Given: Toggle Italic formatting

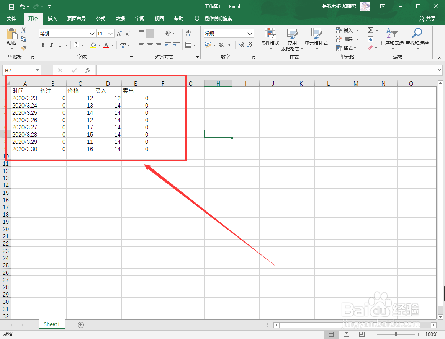Looking at the screenshot, I should pyautogui.click(x=51, y=45).
